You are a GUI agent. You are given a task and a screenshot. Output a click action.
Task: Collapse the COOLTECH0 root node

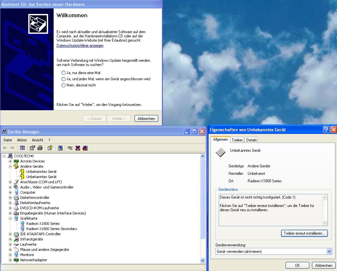pos(4,156)
